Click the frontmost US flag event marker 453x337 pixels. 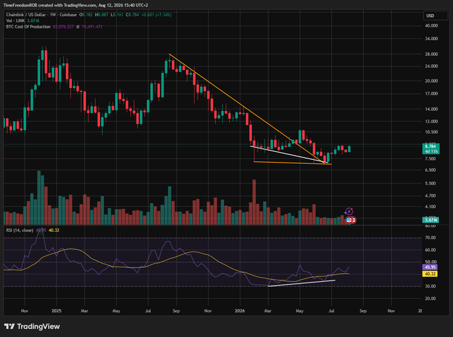tap(349, 220)
